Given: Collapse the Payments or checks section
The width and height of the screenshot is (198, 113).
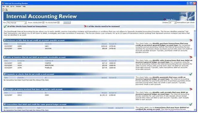Looking at the screenshot, I should 5,74.
